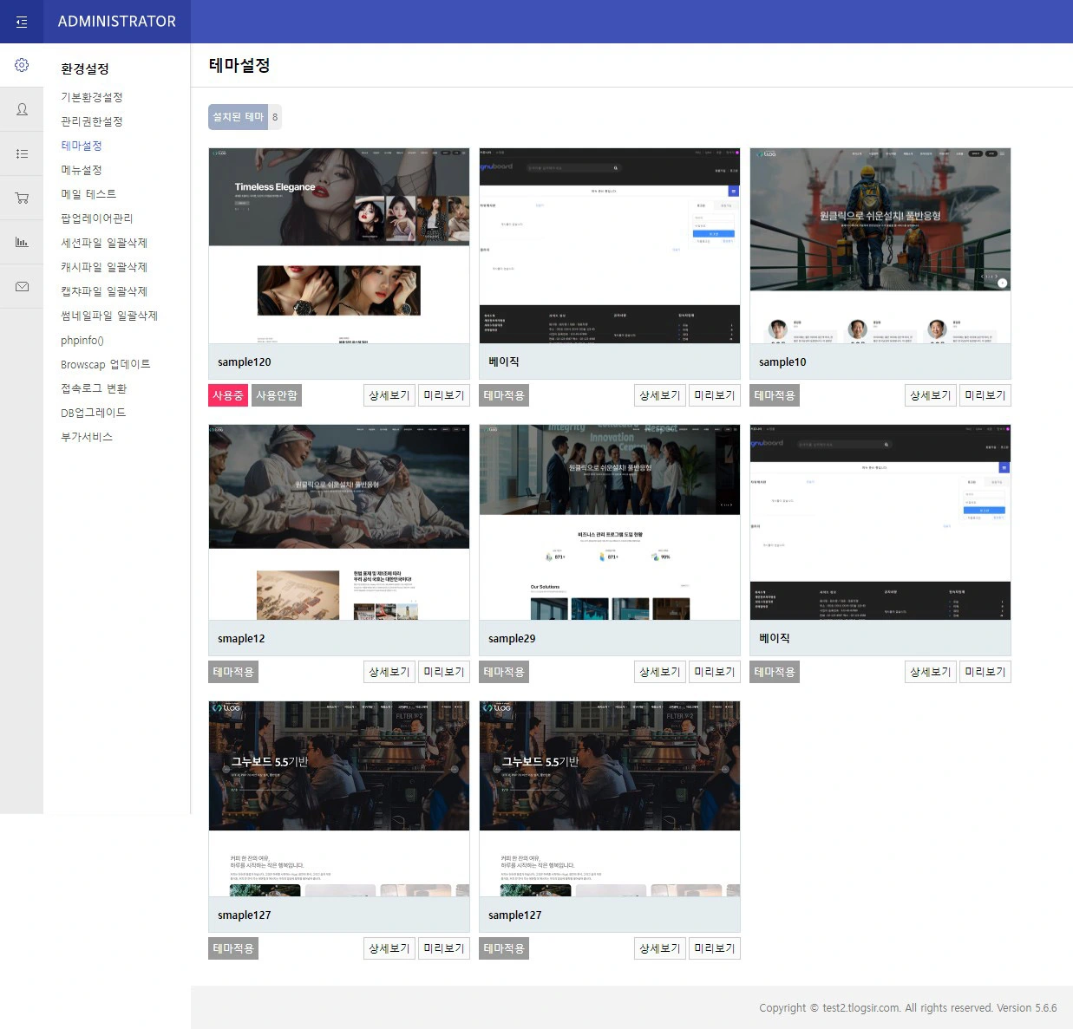Open the settings gear icon section
This screenshot has height=1029, width=1073.
click(22, 65)
